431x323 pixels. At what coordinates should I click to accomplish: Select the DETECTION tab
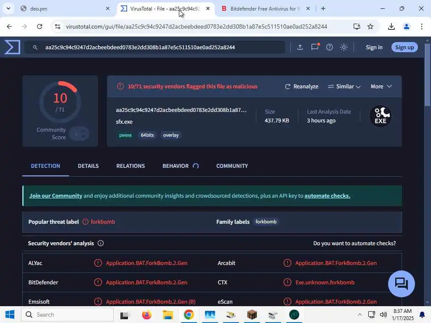coord(45,166)
